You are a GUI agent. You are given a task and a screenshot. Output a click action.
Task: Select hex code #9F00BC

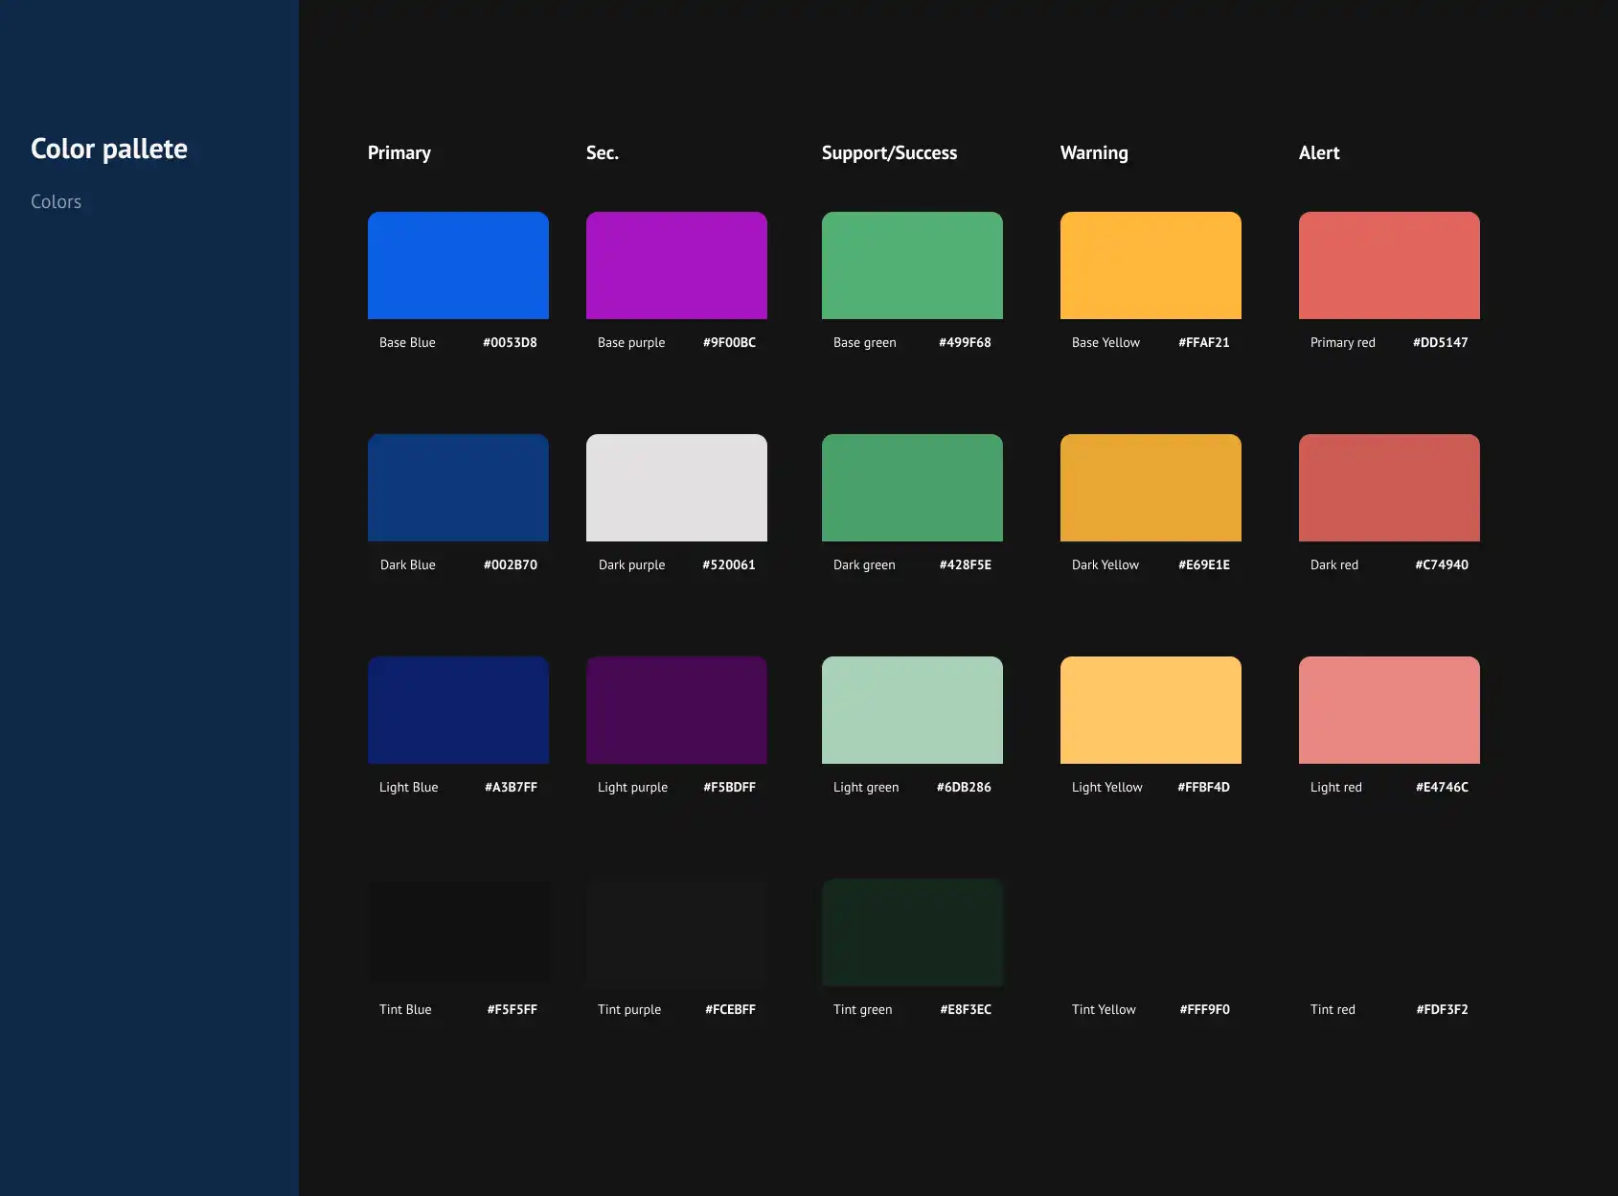click(x=729, y=342)
